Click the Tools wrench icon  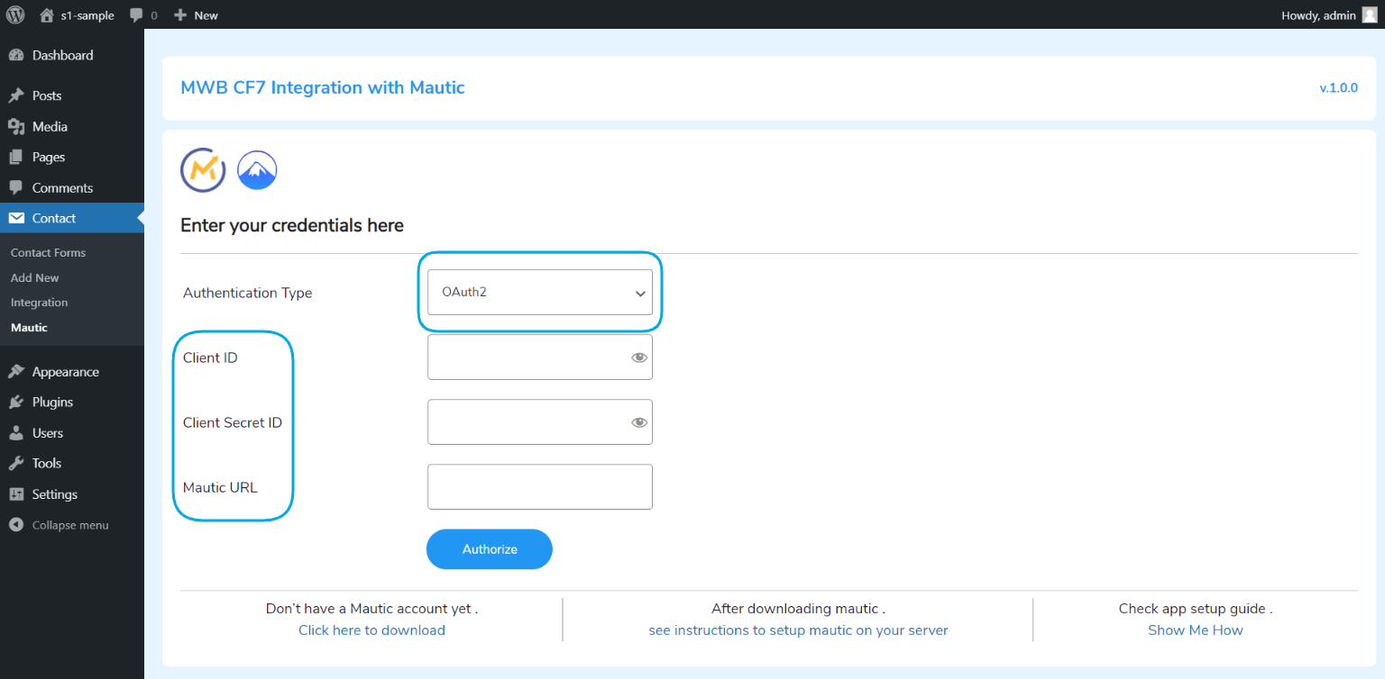coord(16,463)
